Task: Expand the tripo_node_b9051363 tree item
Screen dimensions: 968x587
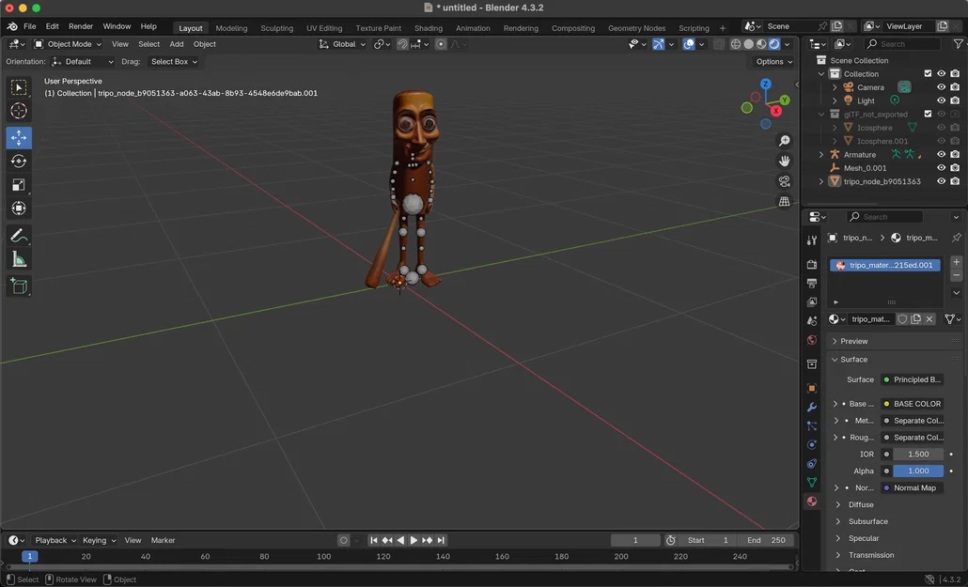Action: tap(821, 180)
